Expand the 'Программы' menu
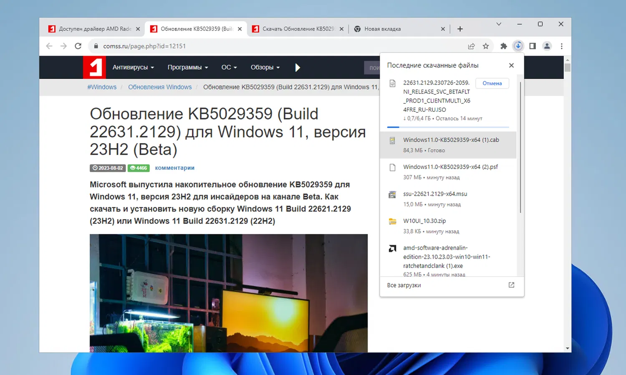 [x=188, y=67]
